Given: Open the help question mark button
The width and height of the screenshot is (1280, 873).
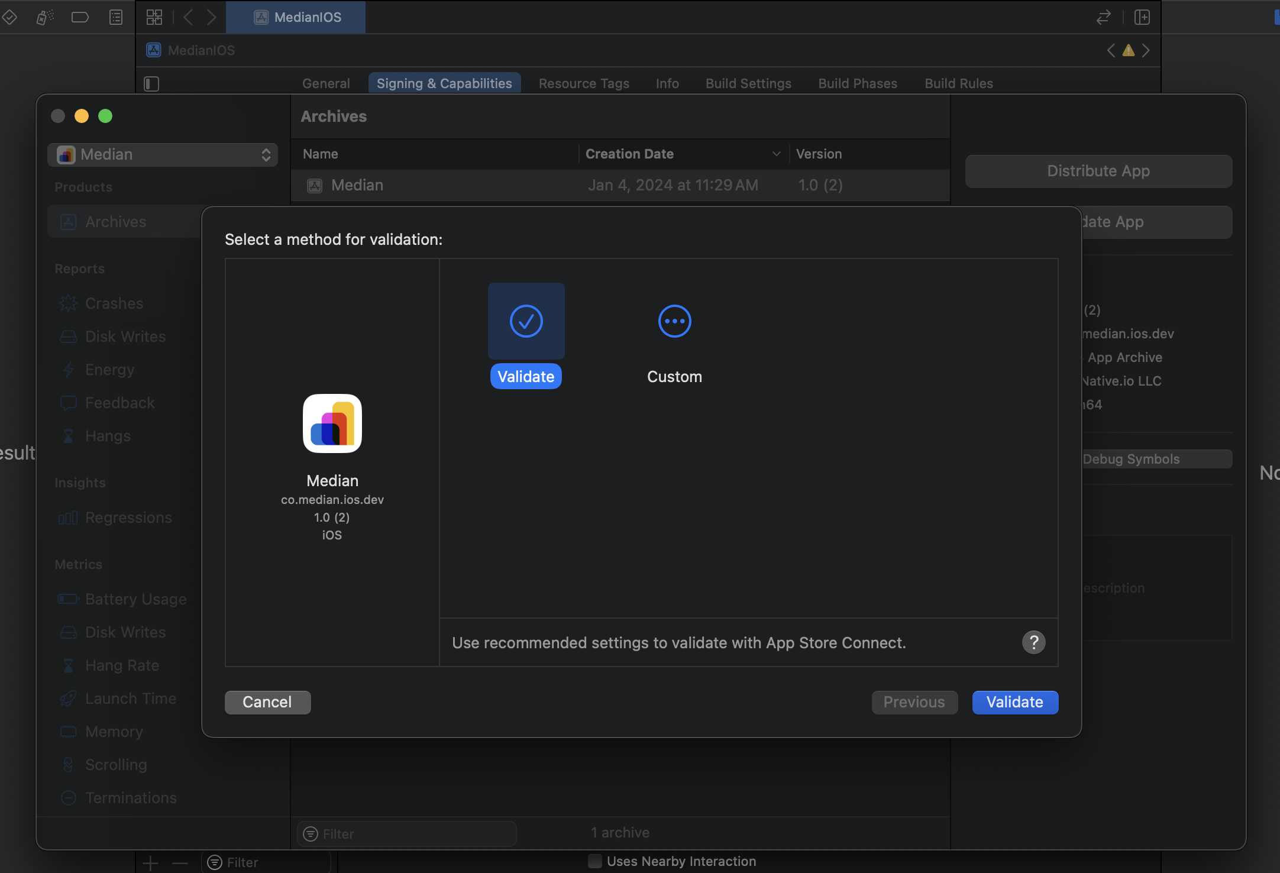Looking at the screenshot, I should 1033,642.
